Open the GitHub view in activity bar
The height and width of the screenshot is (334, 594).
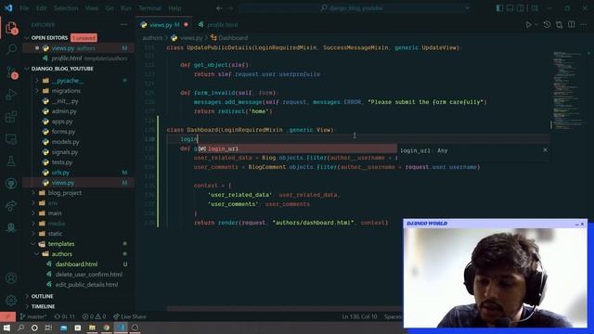(11, 184)
